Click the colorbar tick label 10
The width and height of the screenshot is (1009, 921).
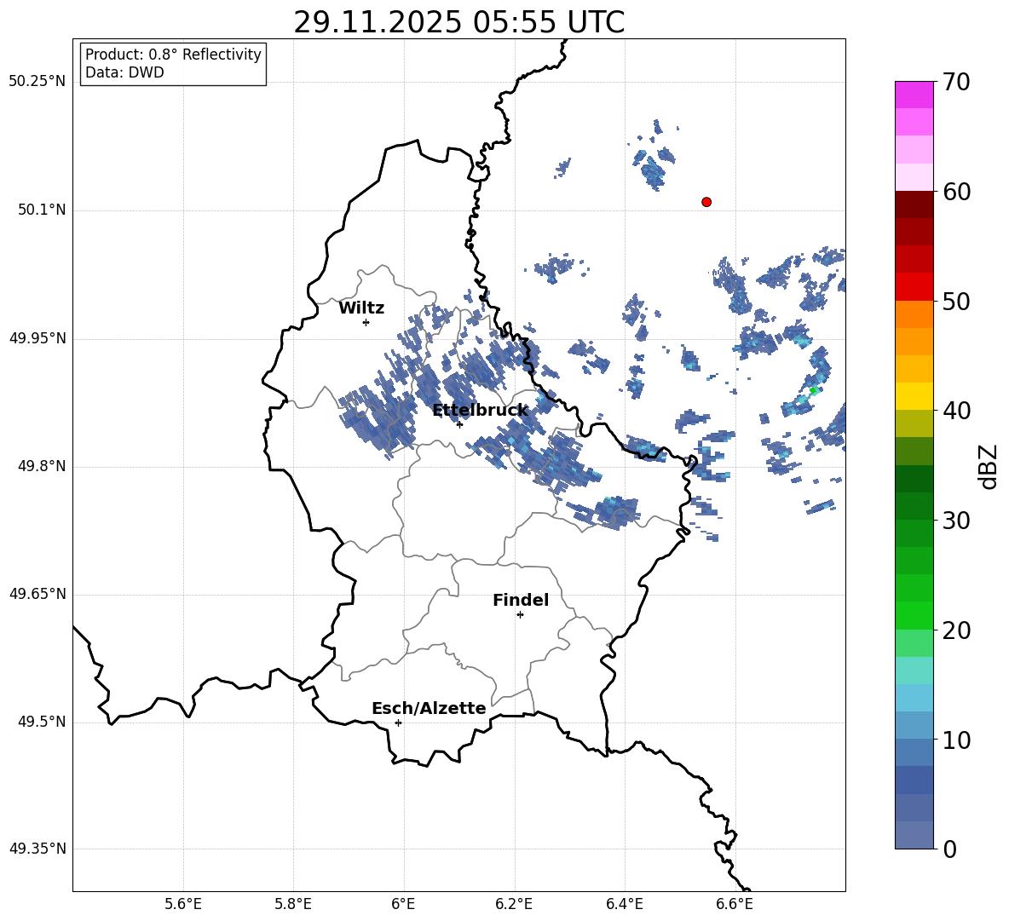click(x=957, y=740)
